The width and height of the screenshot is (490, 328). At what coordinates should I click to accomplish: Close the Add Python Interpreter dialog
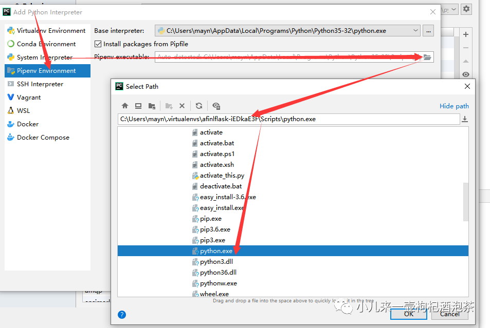433,12
